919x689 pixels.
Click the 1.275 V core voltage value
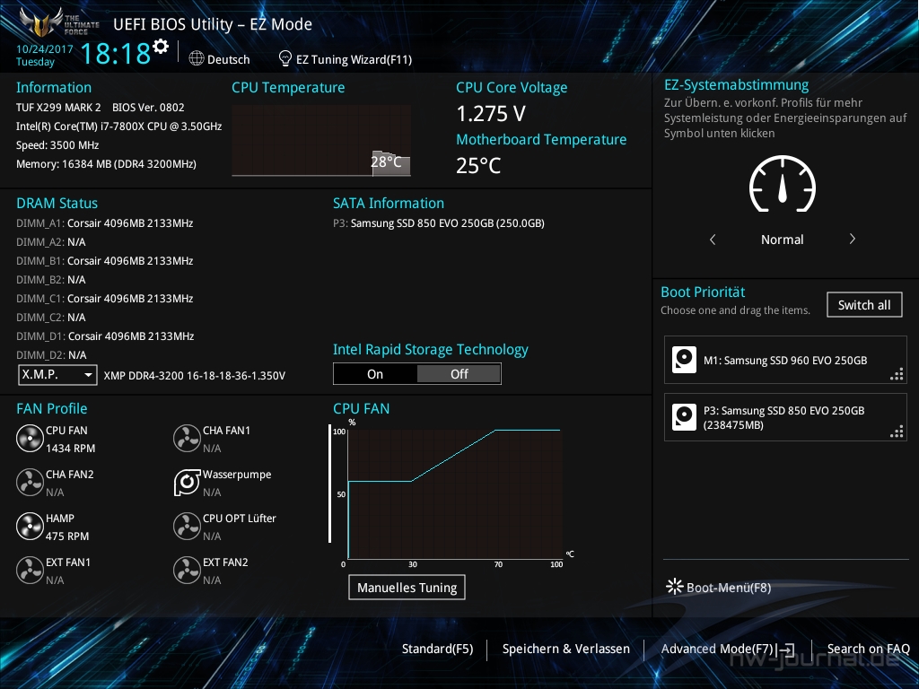(491, 114)
